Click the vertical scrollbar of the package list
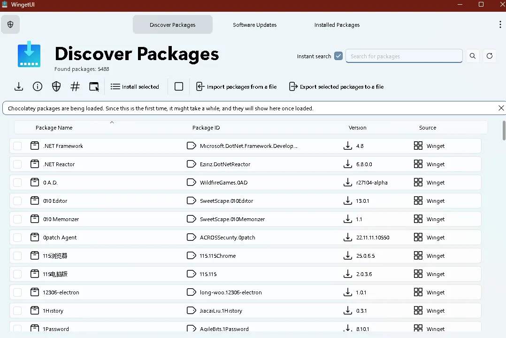 point(504,130)
